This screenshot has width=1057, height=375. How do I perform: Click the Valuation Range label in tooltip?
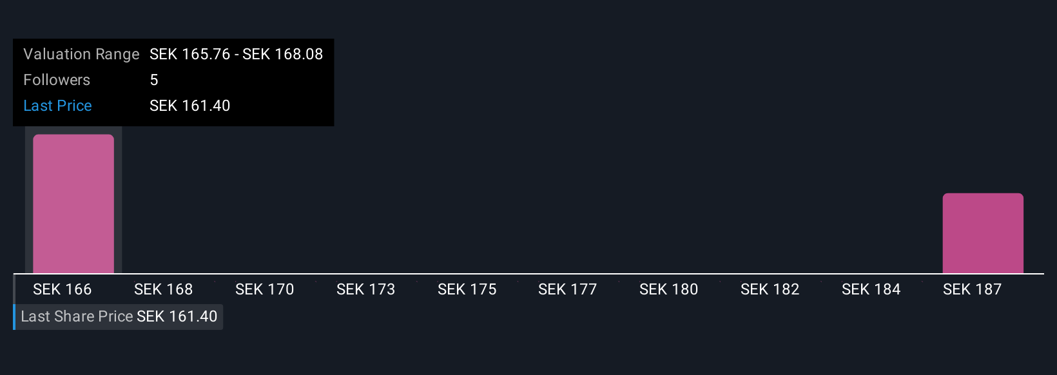click(x=81, y=54)
